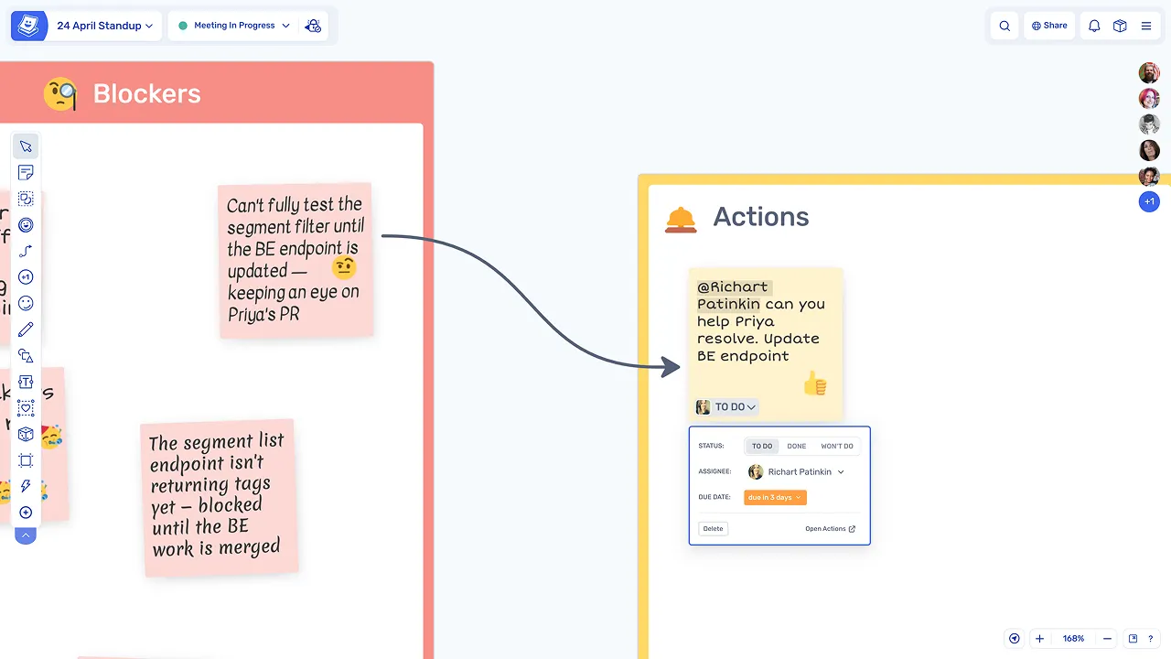Select the text box tool

click(26, 382)
